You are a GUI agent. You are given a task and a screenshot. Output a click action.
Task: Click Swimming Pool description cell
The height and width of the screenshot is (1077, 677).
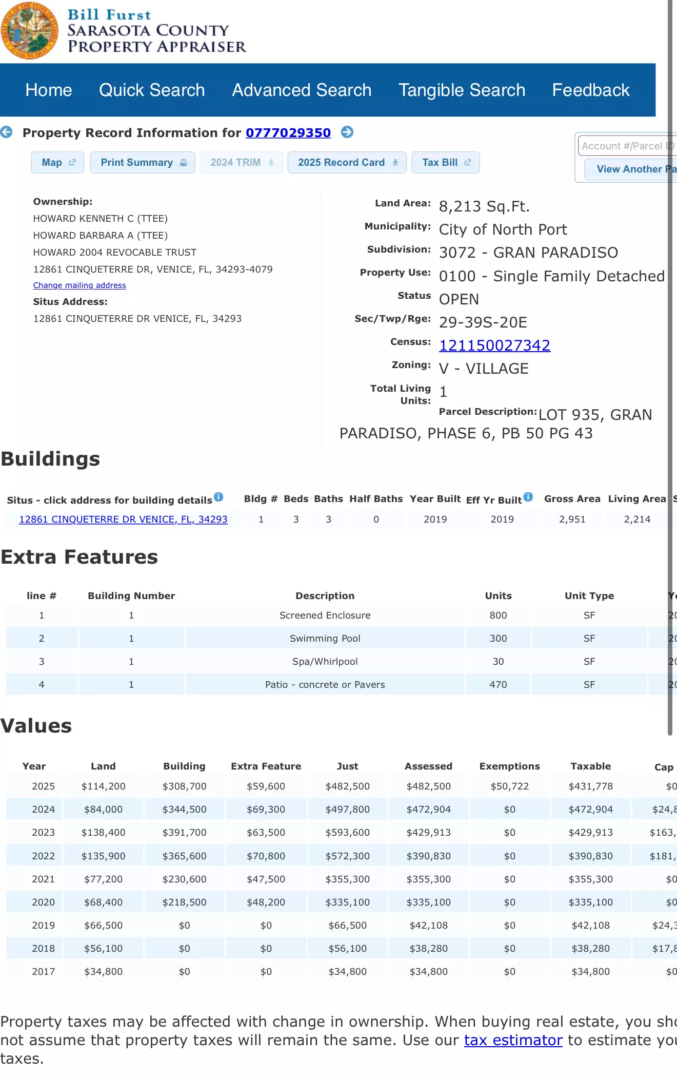pyautogui.click(x=325, y=639)
